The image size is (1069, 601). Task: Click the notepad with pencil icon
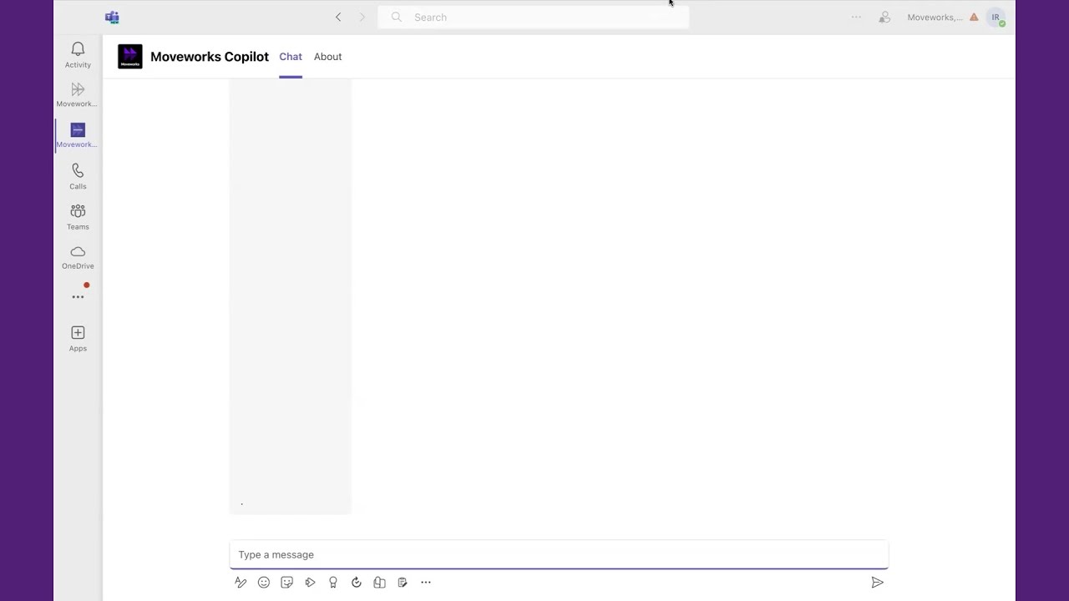click(403, 583)
